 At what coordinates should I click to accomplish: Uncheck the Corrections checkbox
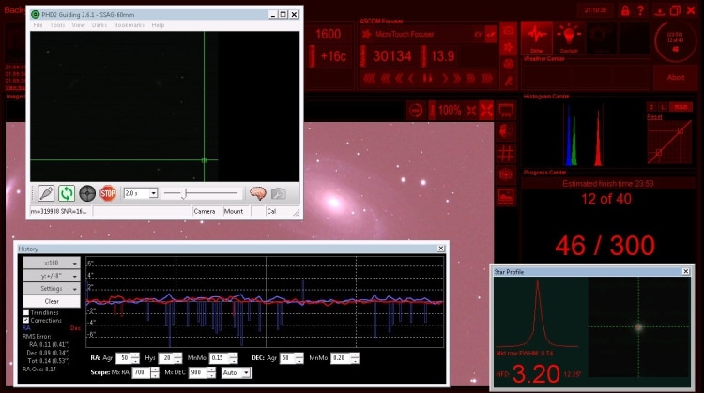point(26,321)
